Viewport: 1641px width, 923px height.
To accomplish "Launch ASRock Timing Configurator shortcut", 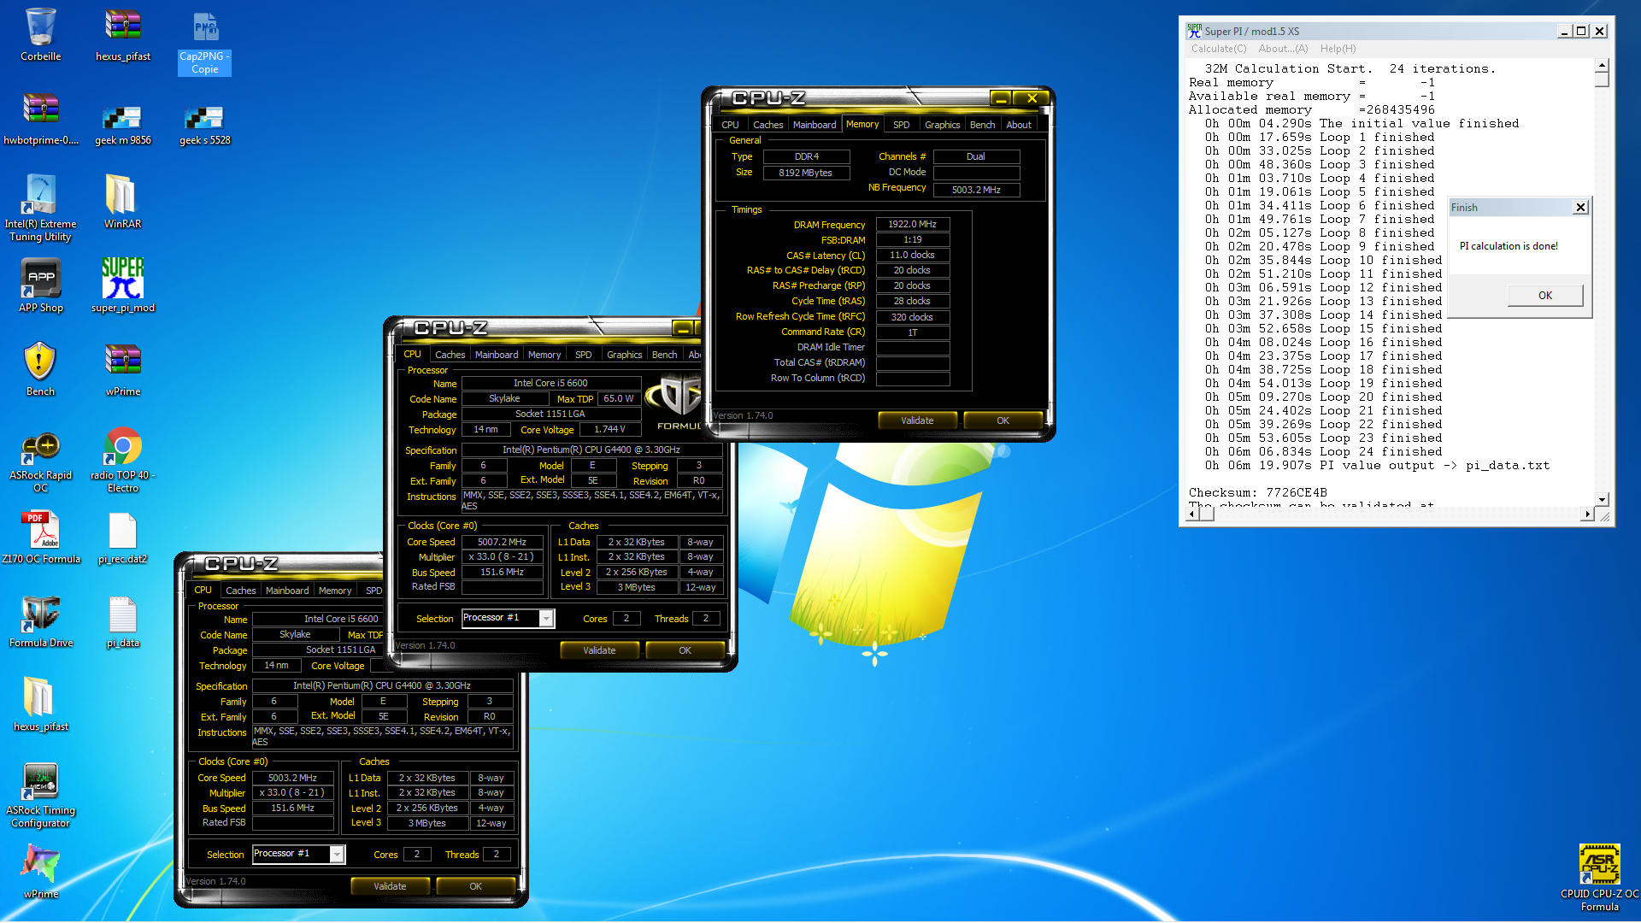I will coord(40,795).
